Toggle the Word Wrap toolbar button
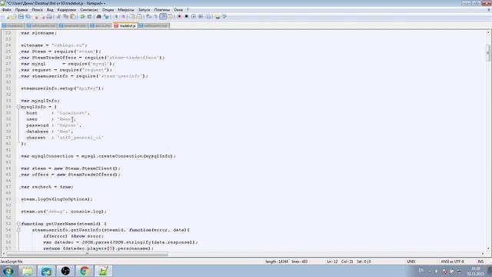 [148, 16]
